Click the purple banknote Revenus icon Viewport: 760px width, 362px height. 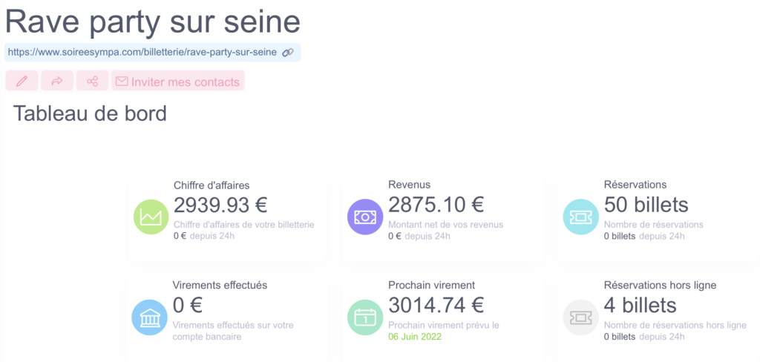tap(365, 217)
